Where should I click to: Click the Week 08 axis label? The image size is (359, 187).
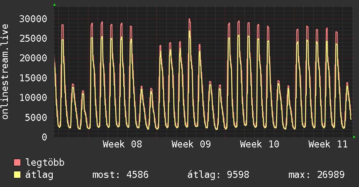(x=122, y=144)
